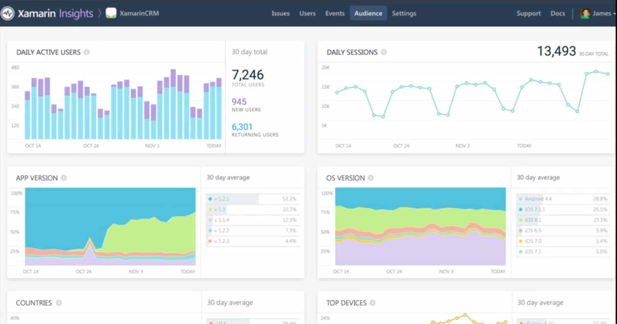Viewport: 617px width, 324px height.
Task: Click the iOS 7.1.1 legend color dot
Action: 520,209
